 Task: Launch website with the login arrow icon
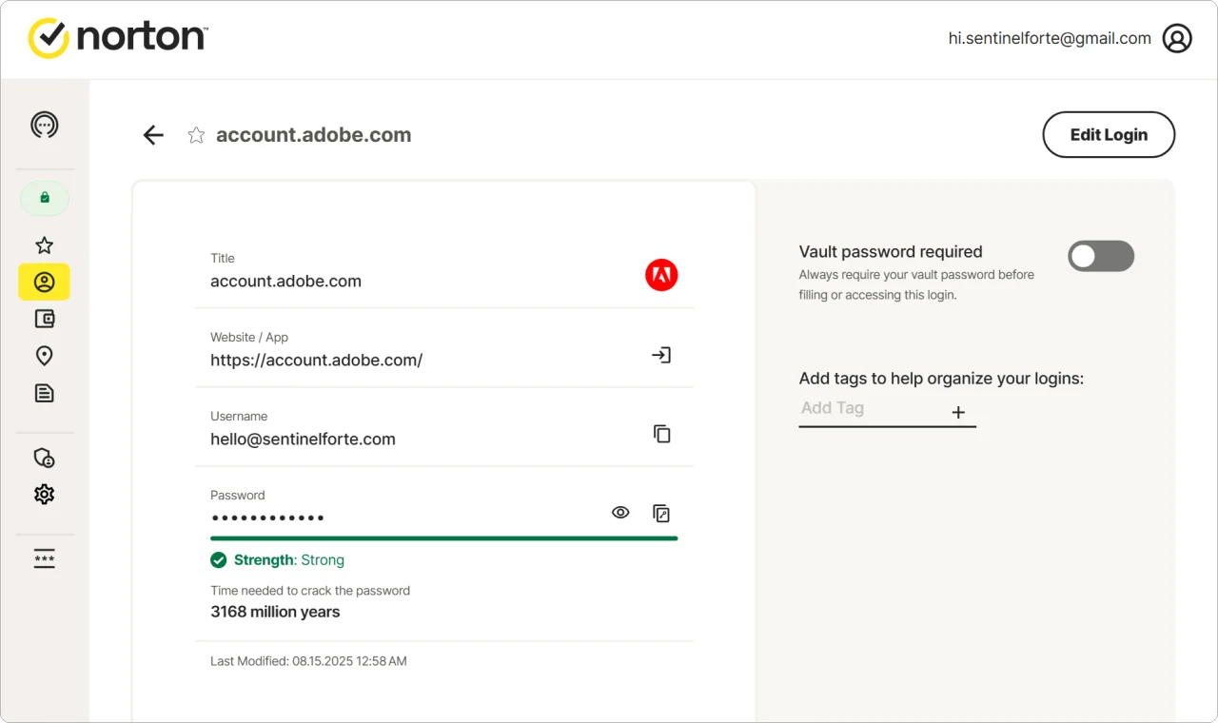(x=661, y=355)
